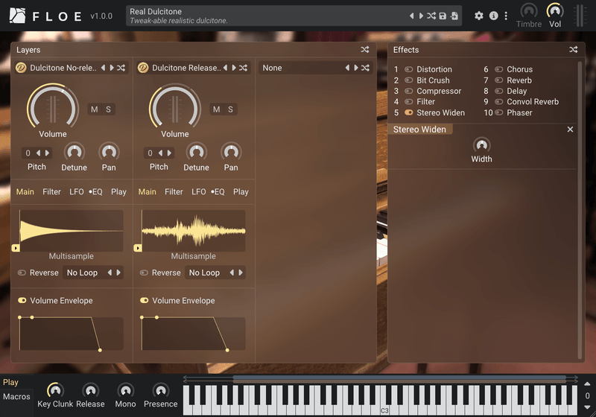Screen dimensions: 596x417
Task: Close the Stereo Widen effect panel
Action: (x=570, y=130)
